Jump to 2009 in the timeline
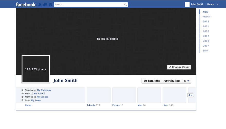 [x=206, y=36]
